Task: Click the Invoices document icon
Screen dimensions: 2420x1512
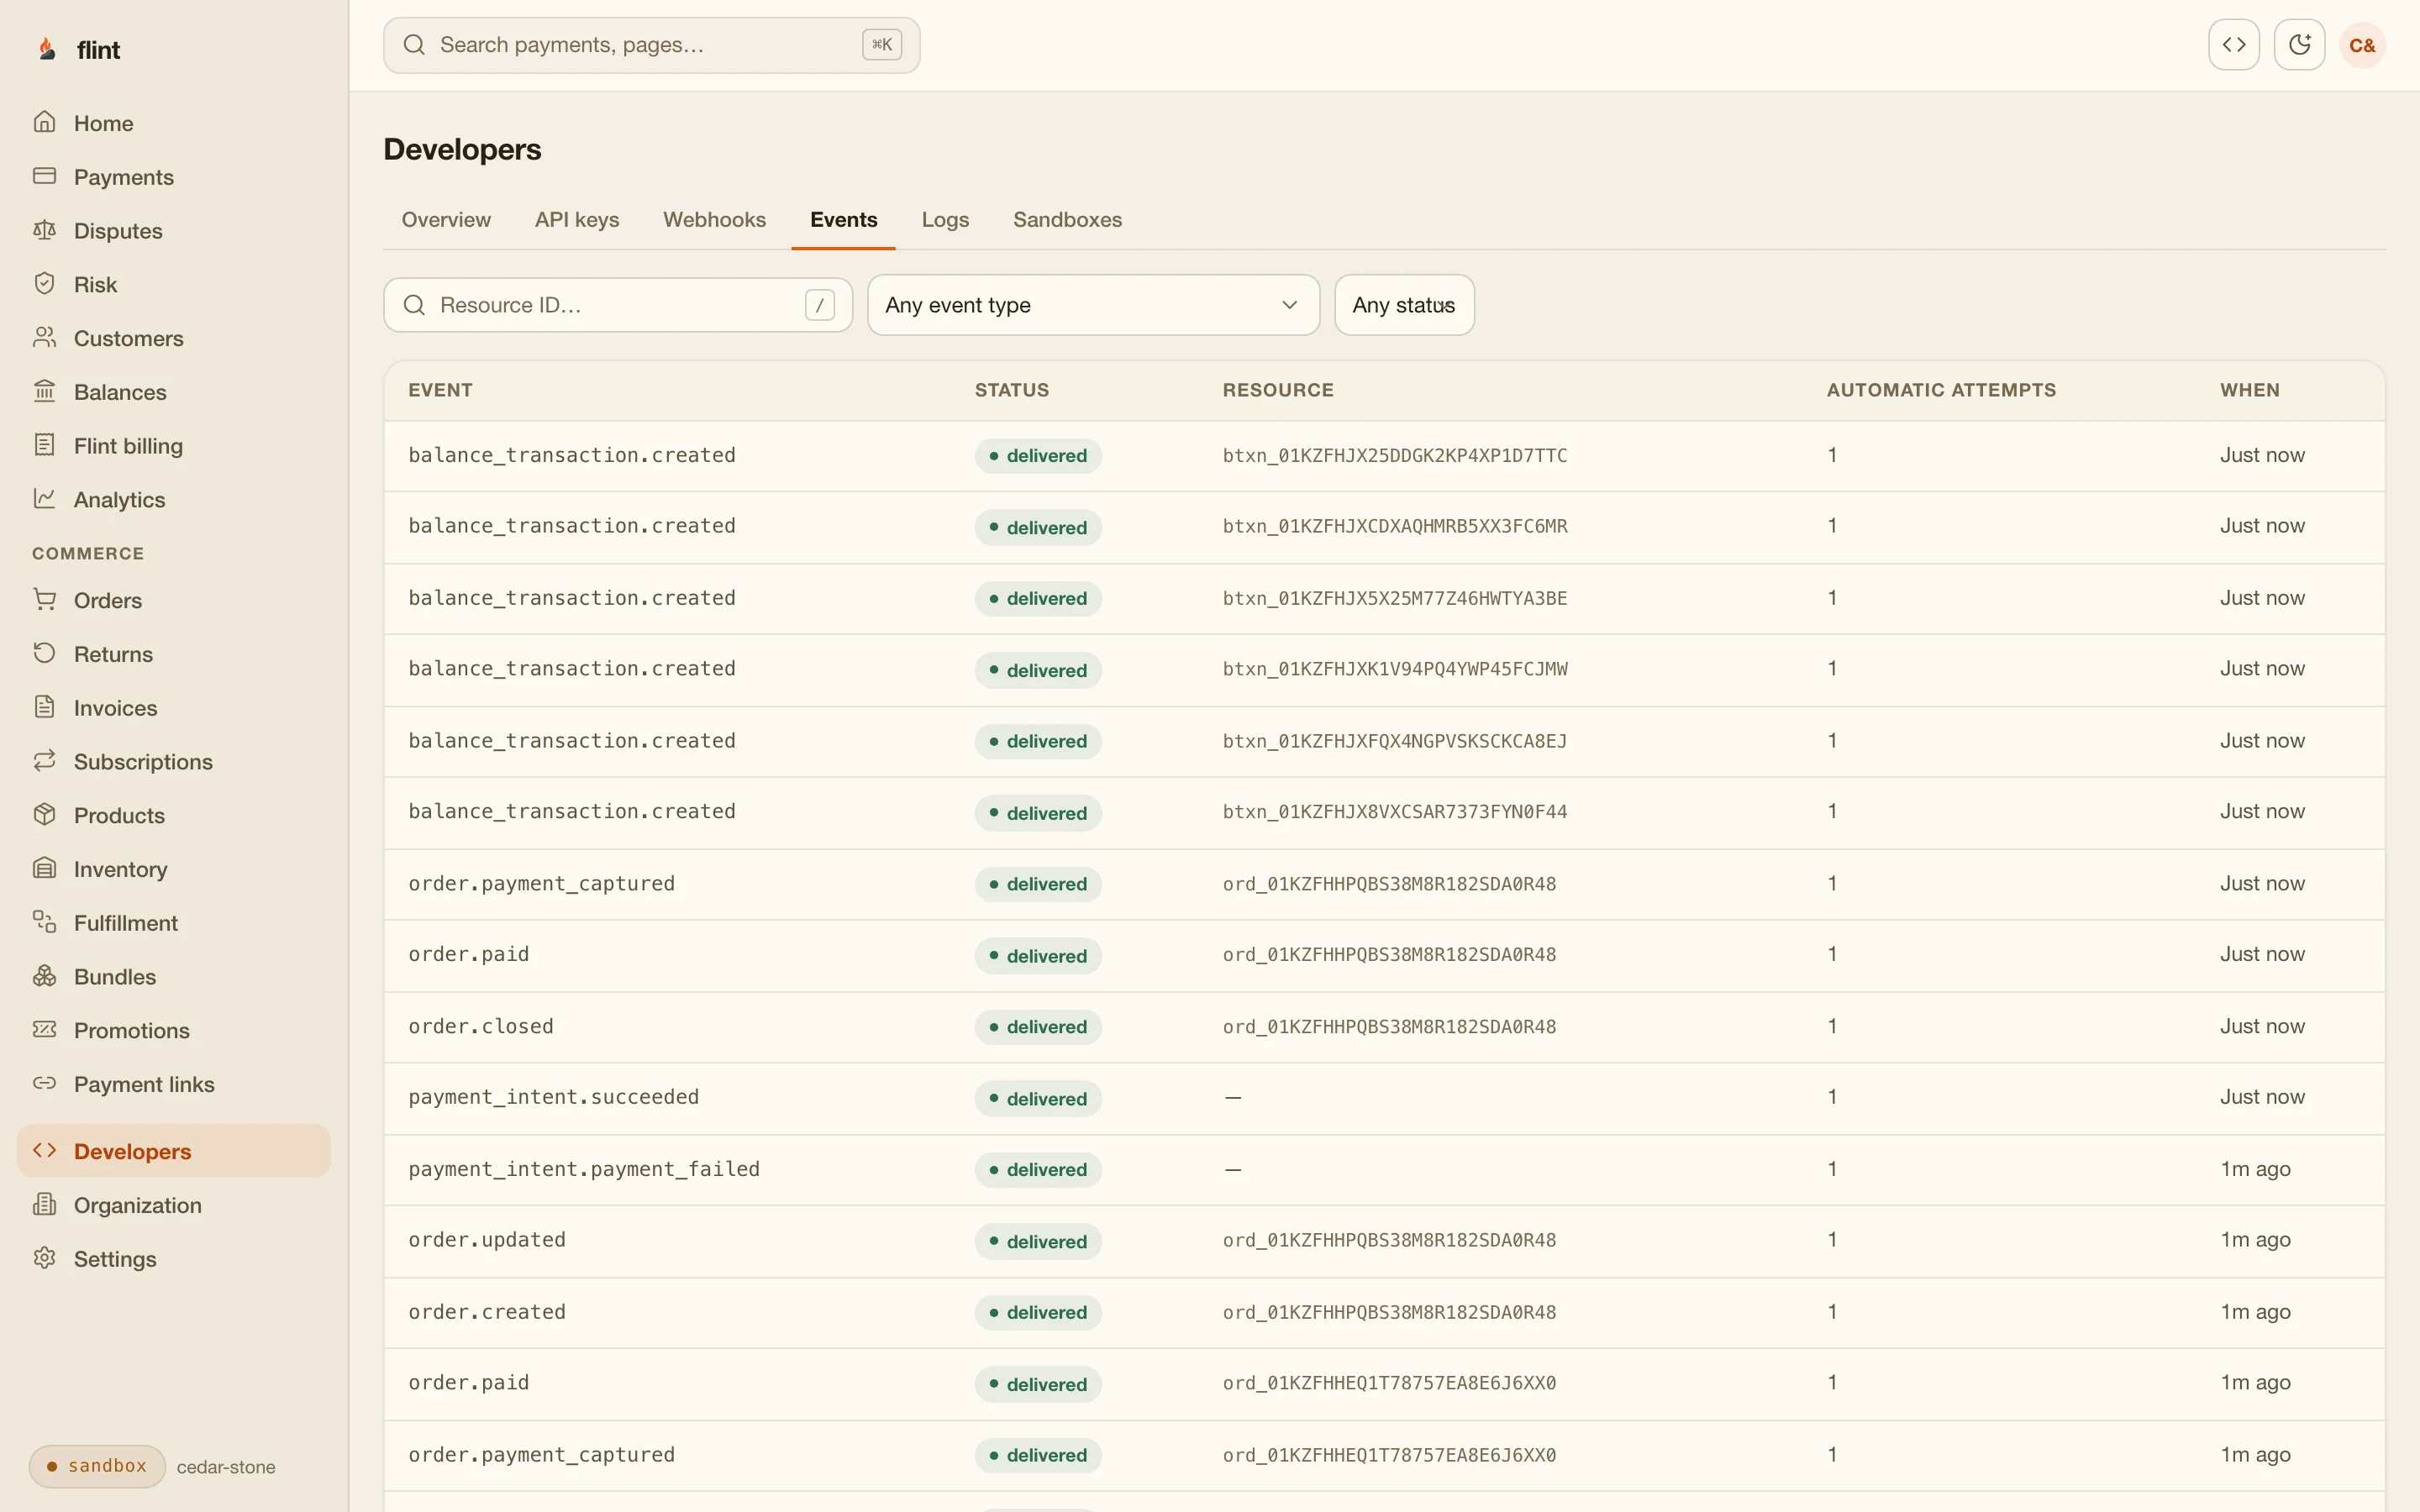Action: [x=44, y=707]
